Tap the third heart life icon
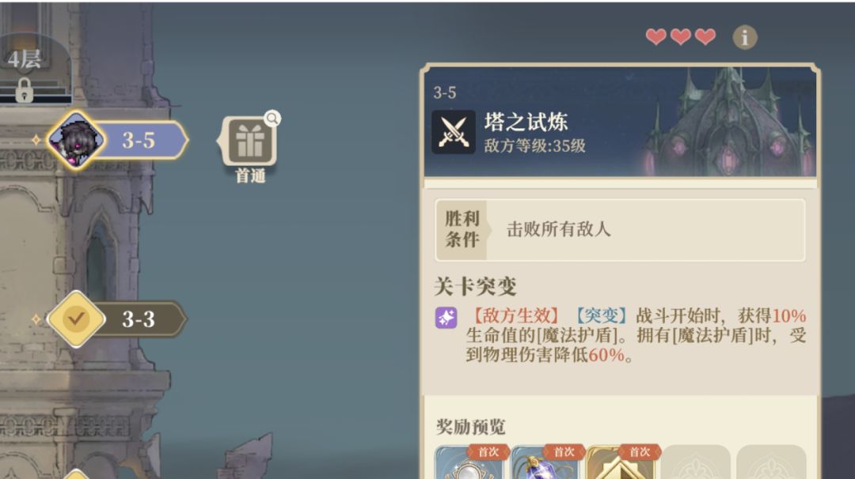 tap(705, 36)
